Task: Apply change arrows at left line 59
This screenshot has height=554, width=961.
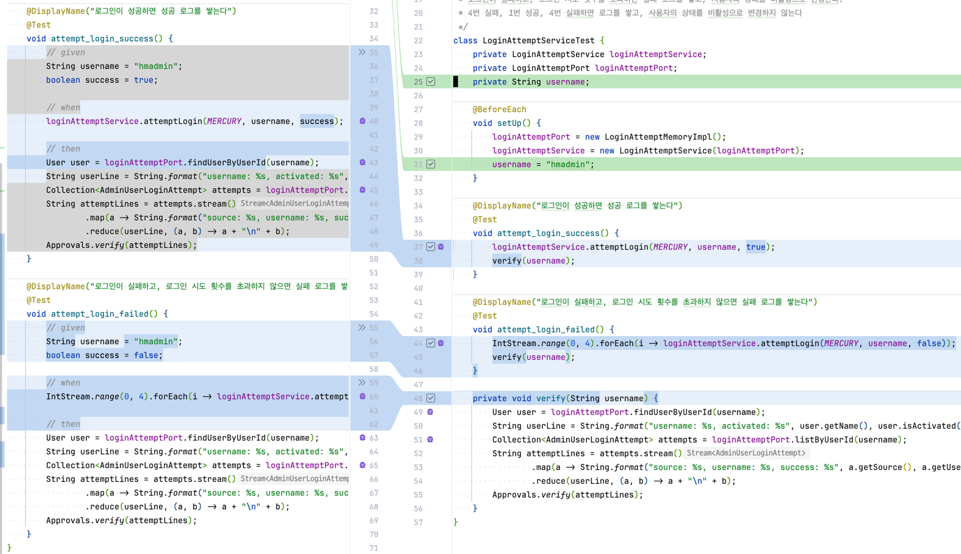Action: click(362, 382)
